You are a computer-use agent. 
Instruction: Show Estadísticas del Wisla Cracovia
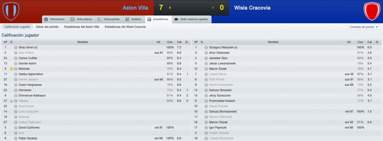pos(125,27)
